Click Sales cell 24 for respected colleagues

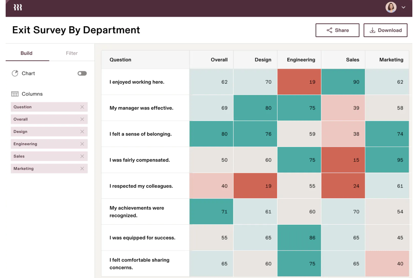click(343, 186)
